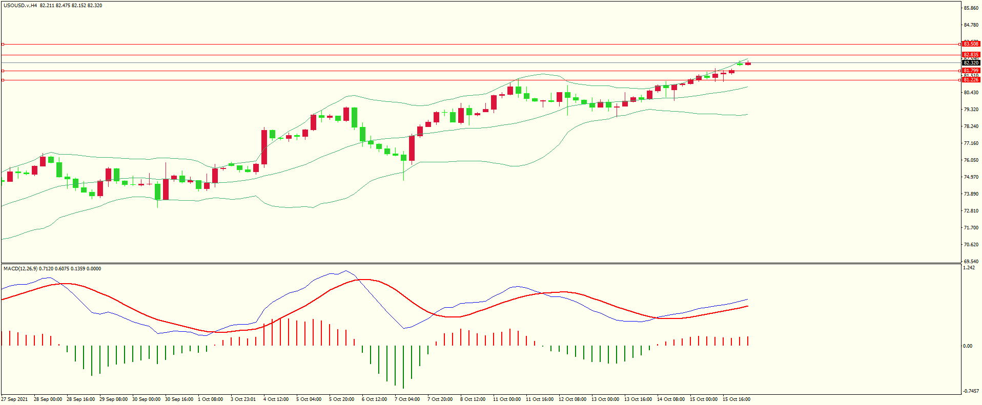Click the 15 Oct 16:00 time label
Image resolution: width=982 pixels, height=405 pixels.
pyautogui.click(x=736, y=399)
